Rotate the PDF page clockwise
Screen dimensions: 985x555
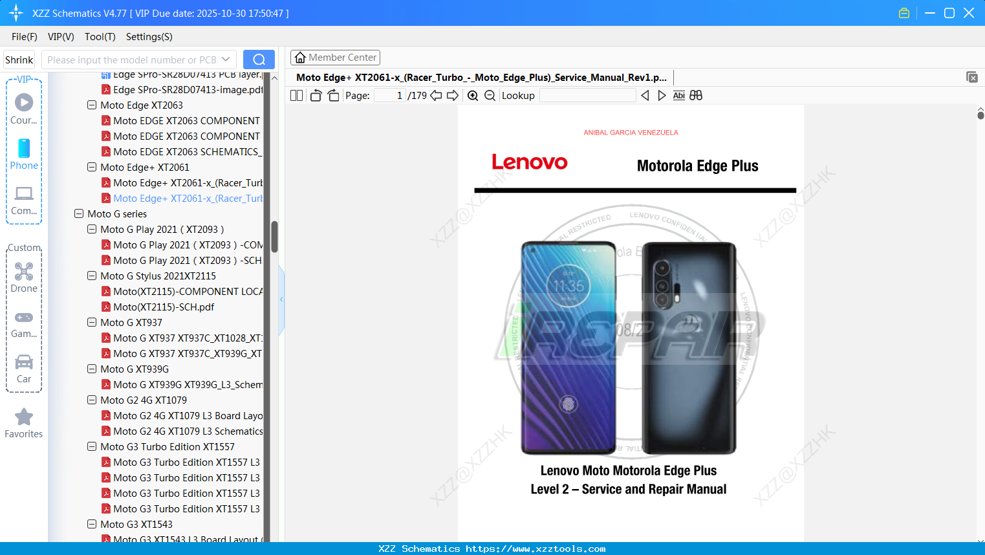coord(332,94)
